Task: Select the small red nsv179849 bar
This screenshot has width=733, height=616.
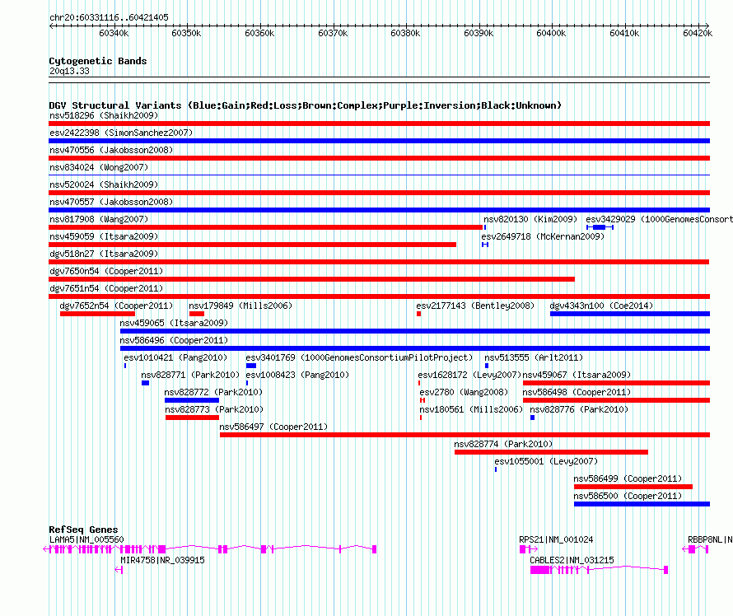Action: tap(197, 314)
